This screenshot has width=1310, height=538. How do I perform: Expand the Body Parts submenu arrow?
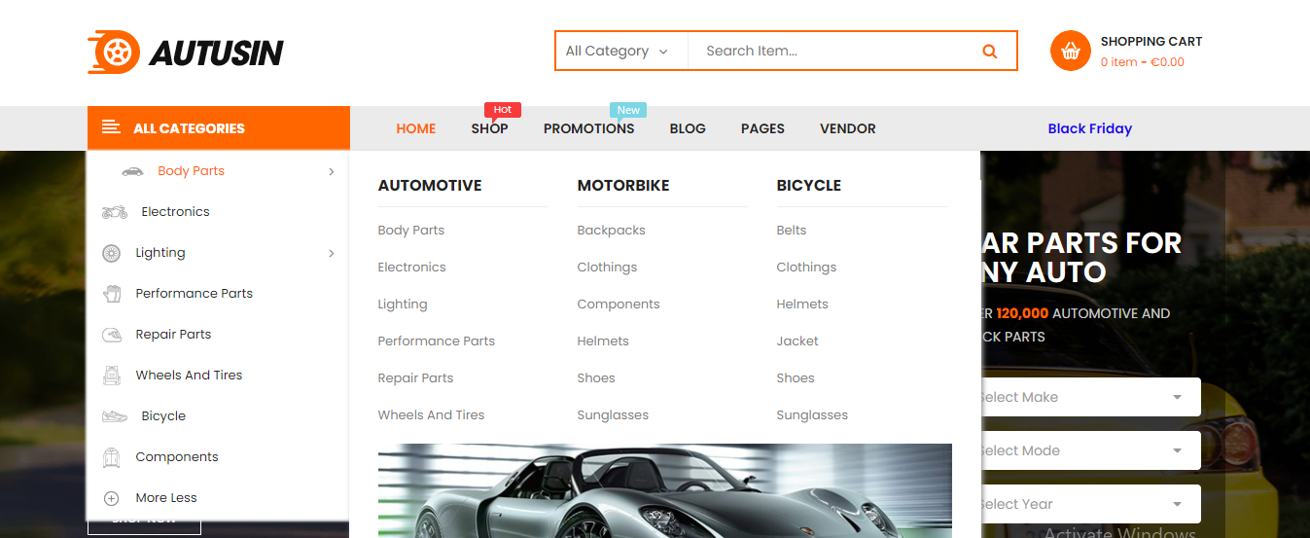click(x=331, y=171)
